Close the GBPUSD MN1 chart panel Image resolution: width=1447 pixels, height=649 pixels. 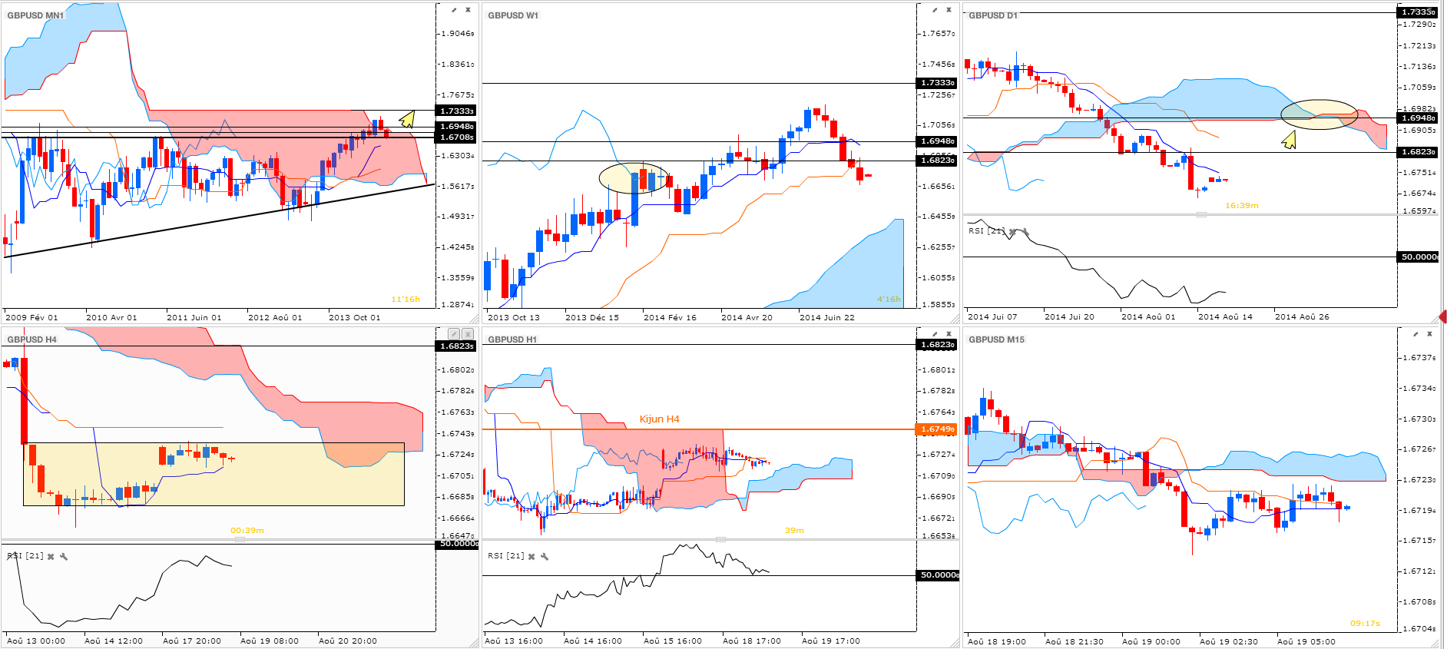pyautogui.click(x=468, y=10)
